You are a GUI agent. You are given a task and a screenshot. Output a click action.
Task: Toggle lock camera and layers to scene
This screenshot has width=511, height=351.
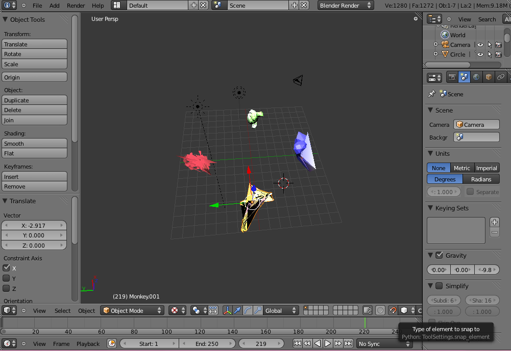coord(368,310)
